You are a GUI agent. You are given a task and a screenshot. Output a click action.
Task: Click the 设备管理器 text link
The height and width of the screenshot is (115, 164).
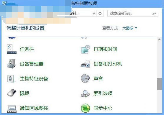pyautogui.click(x=32, y=64)
